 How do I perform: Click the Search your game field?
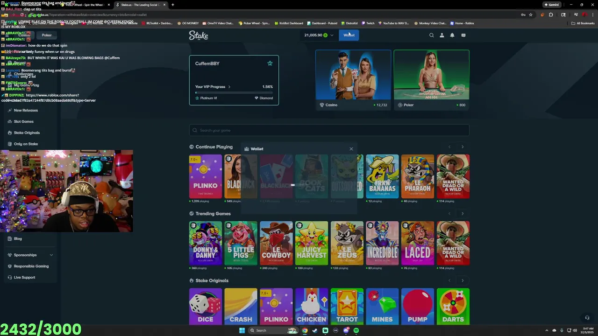tap(329, 130)
